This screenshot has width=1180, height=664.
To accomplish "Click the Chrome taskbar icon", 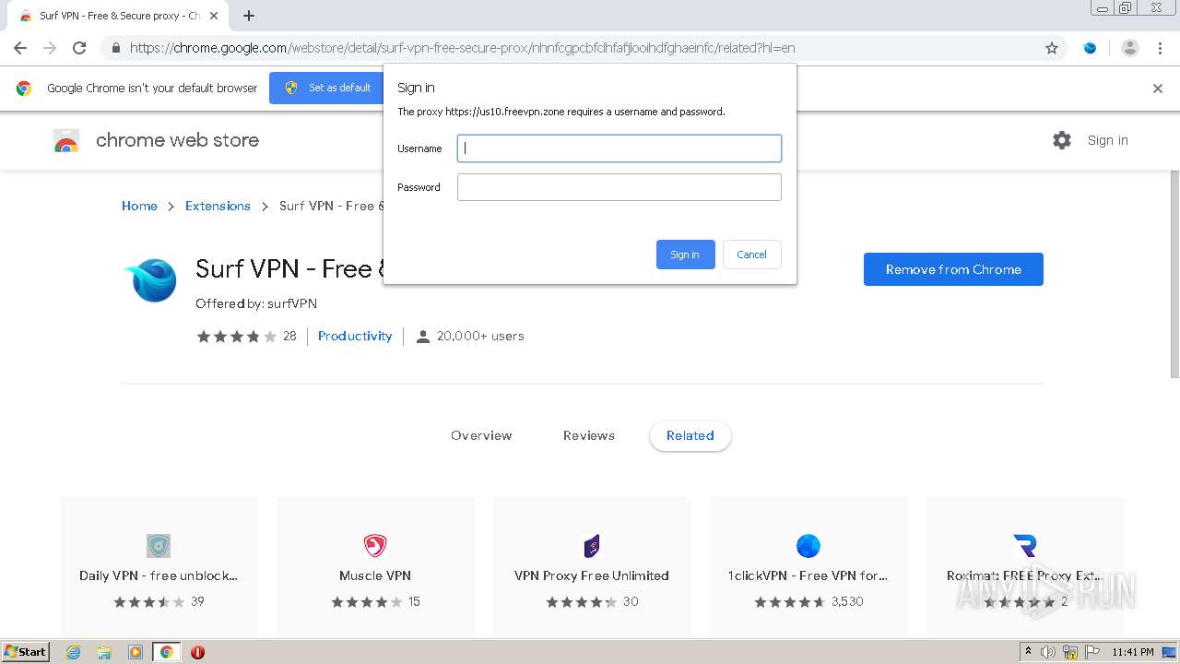I will (167, 652).
